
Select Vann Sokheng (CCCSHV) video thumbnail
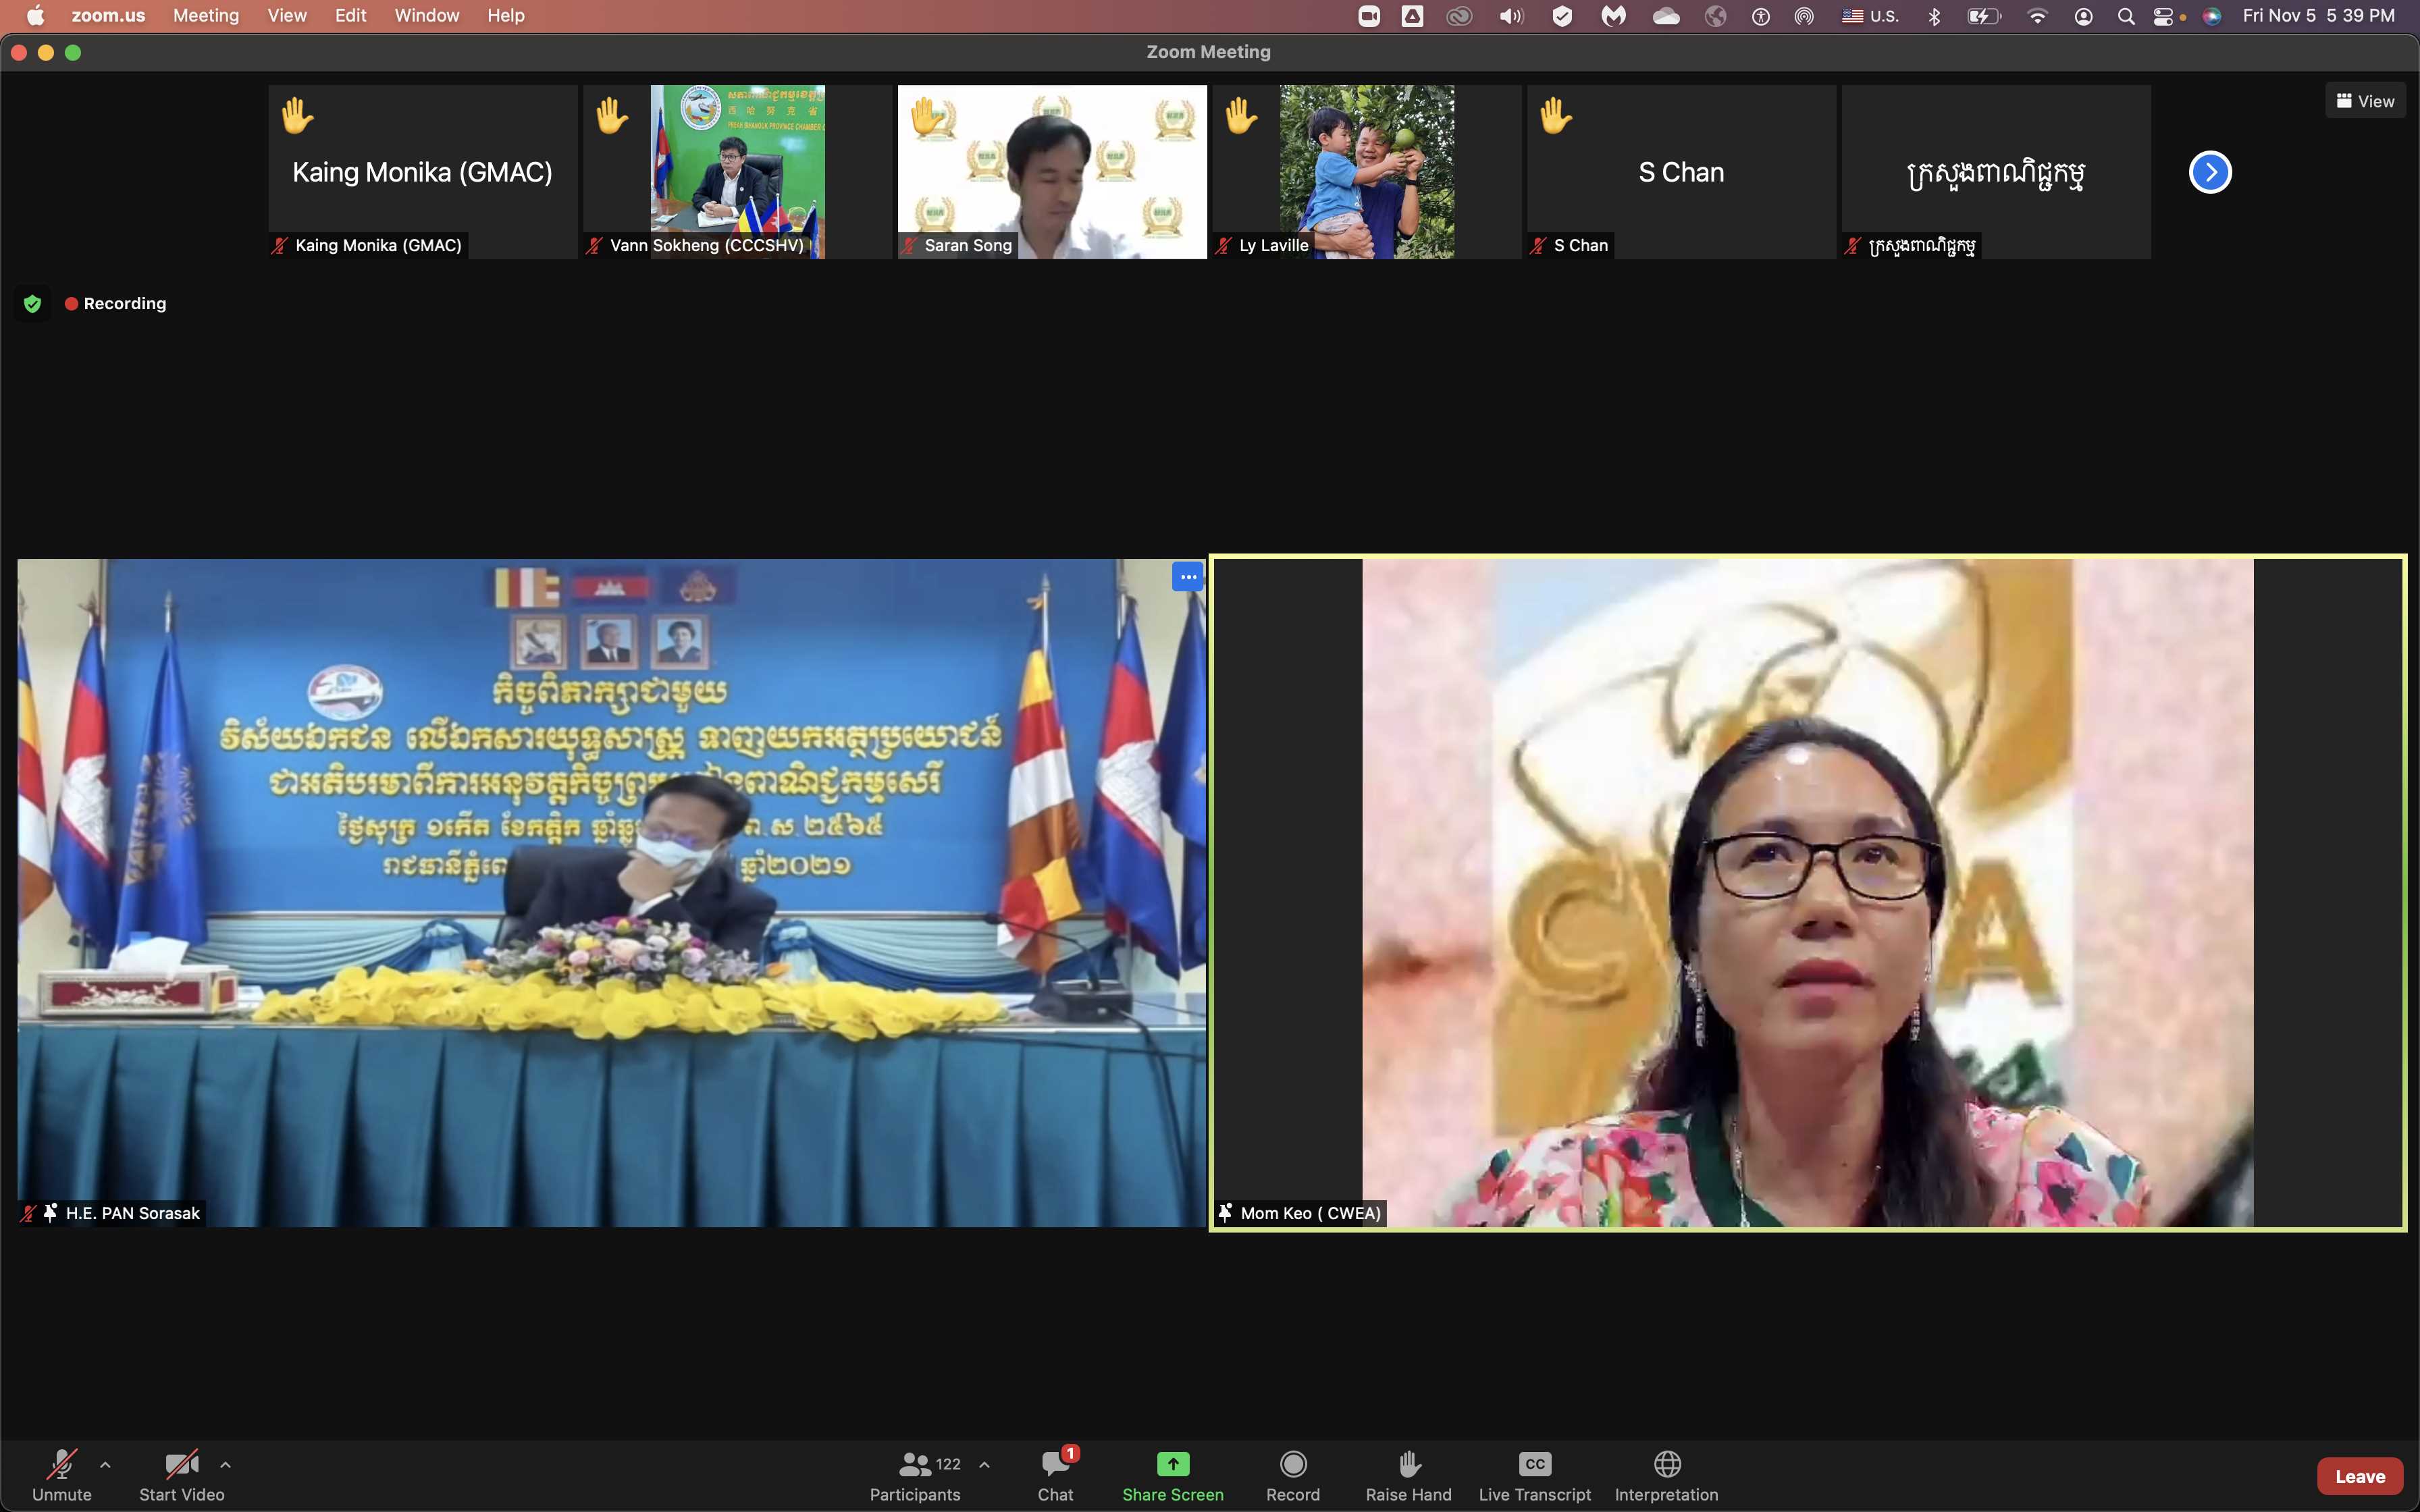[x=737, y=172]
